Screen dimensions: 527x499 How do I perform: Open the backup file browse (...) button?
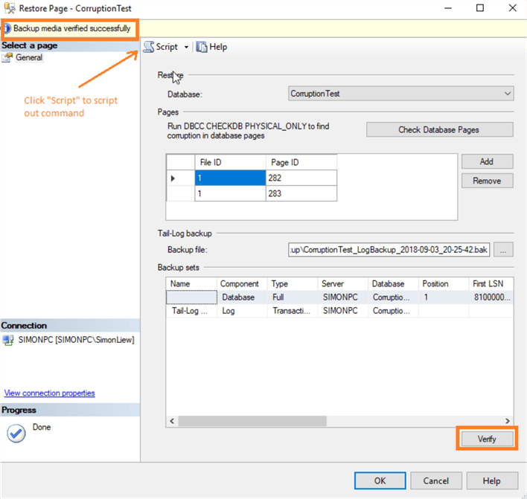504,250
